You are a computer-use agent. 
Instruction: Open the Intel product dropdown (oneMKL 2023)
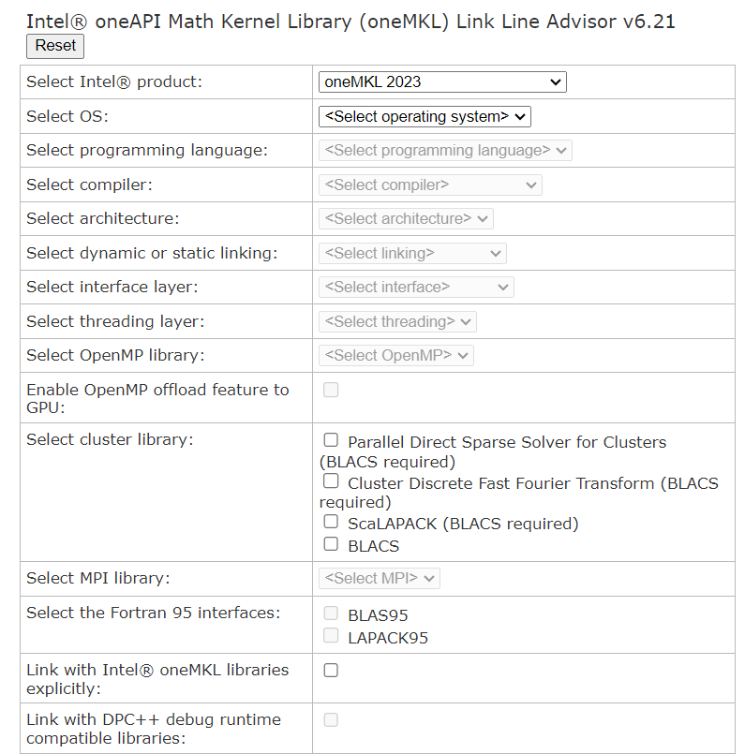442,82
